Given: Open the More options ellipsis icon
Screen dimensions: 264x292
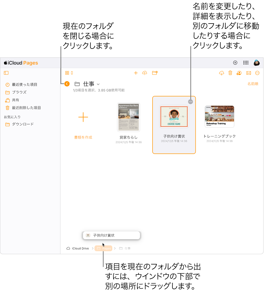Looking at the screenshot, I should point(257,73).
